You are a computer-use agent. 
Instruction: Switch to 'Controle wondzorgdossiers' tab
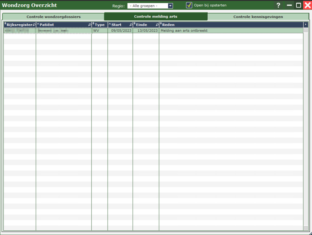coord(53,17)
